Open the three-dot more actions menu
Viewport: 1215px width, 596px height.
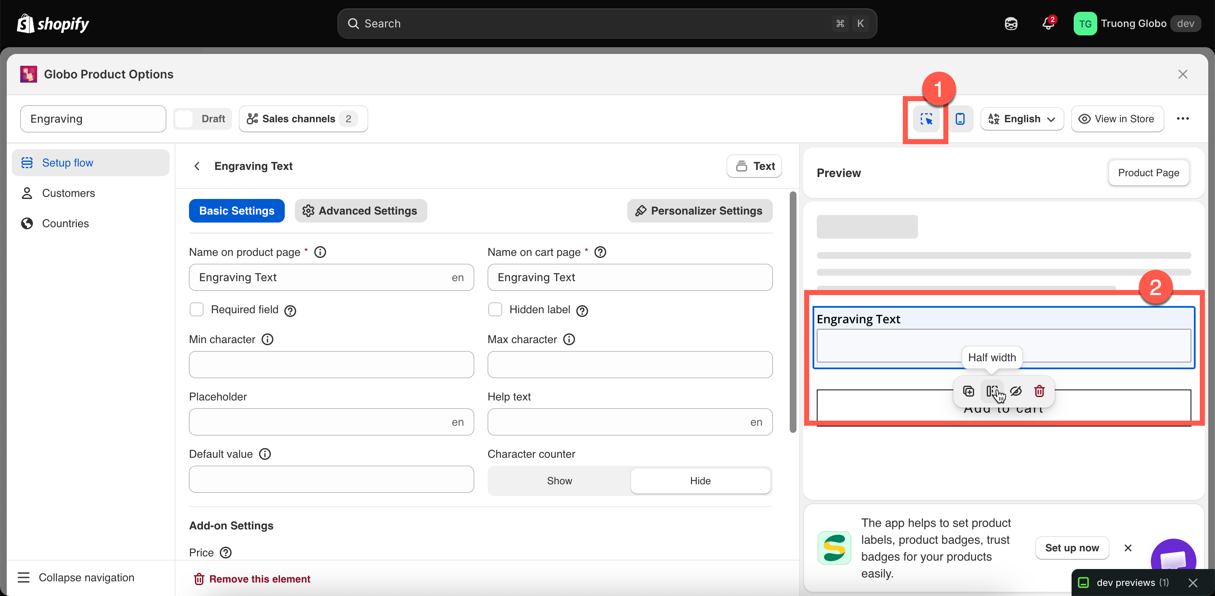(1183, 119)
